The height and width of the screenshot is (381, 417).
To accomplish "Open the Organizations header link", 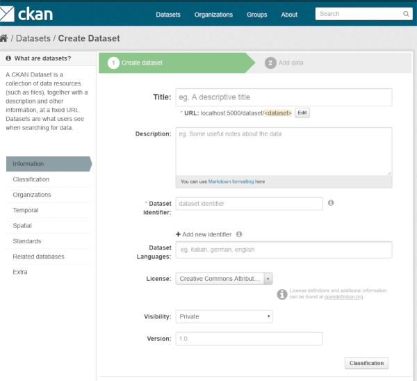I will tap(213, 15).
